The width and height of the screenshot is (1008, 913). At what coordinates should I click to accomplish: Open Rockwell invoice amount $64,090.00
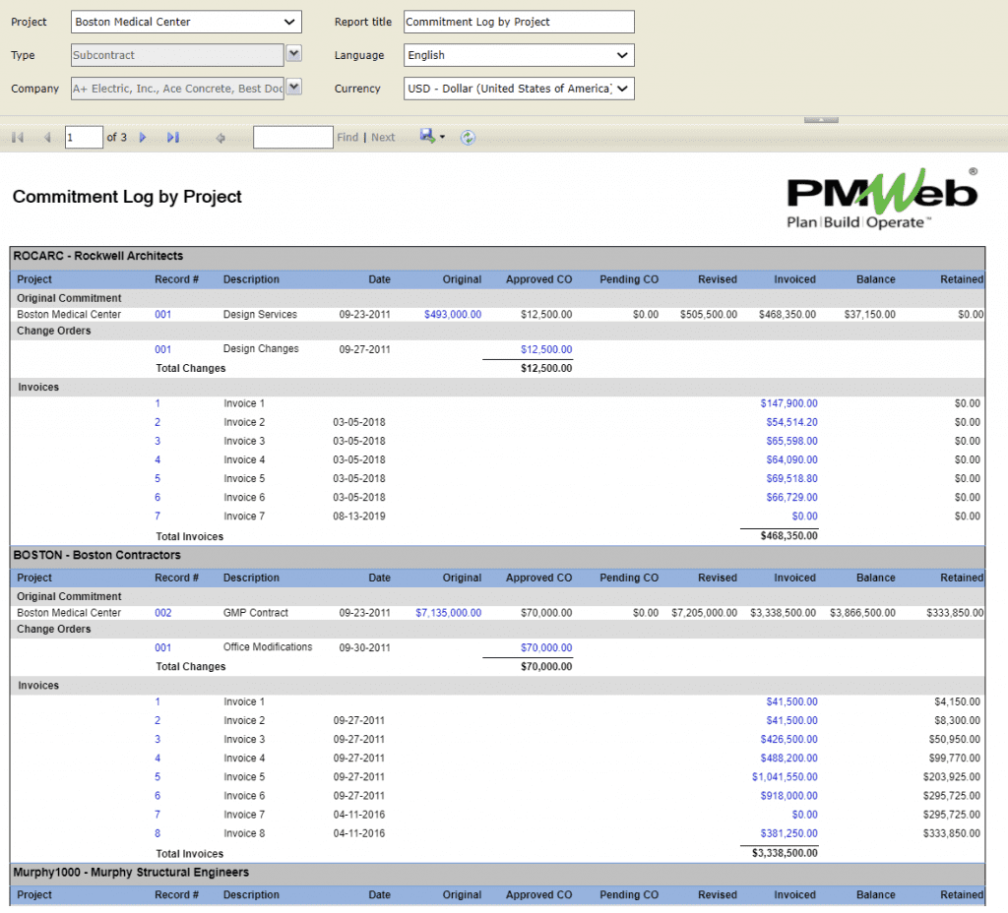[x=792, y=460]
